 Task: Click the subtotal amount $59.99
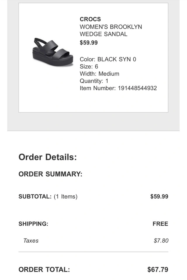[x=159, y=196]
